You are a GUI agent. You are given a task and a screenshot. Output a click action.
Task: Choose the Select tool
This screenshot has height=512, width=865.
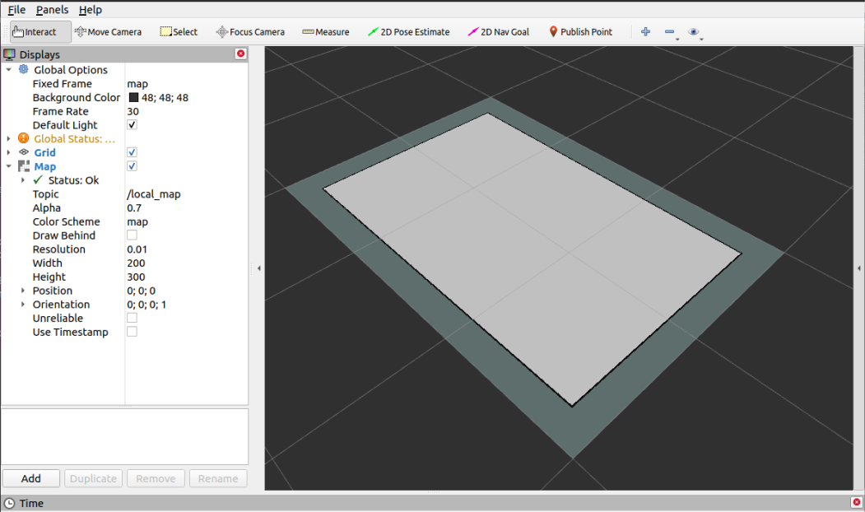click(x=178, y=31)
